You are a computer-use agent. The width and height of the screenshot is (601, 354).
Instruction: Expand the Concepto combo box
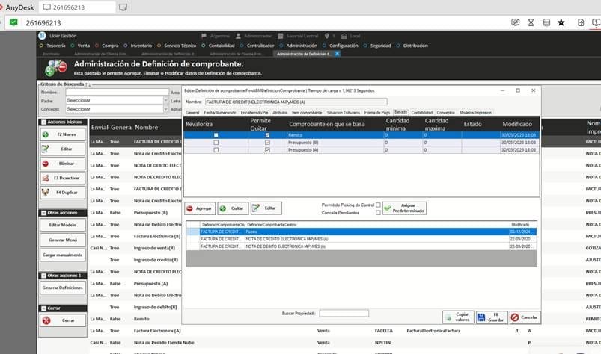pos(165,108)
